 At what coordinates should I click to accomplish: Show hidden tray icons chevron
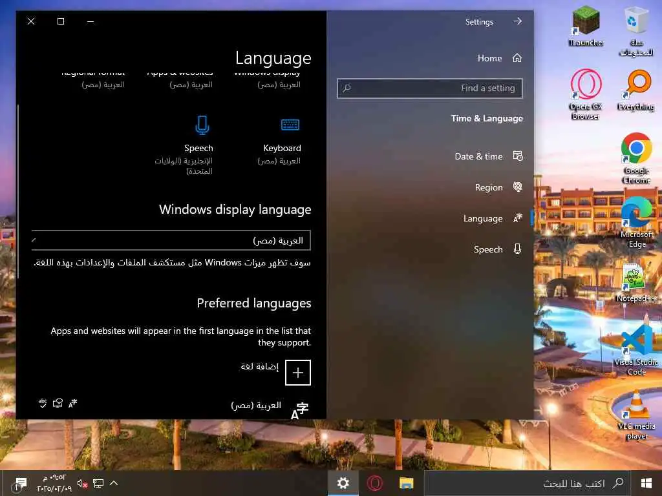pyautogui.click(x=114, y=483)
